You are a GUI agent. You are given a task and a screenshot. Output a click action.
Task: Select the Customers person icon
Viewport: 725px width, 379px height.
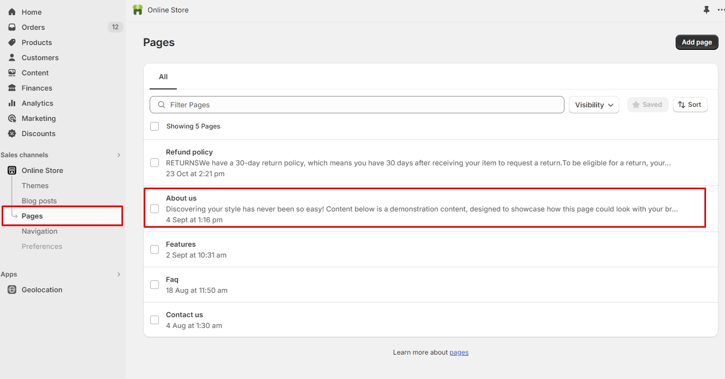point(12,57)
